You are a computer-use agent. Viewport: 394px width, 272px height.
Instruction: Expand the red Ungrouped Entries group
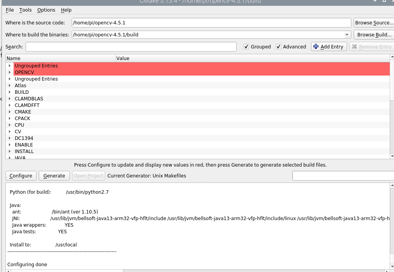point(10,65)
